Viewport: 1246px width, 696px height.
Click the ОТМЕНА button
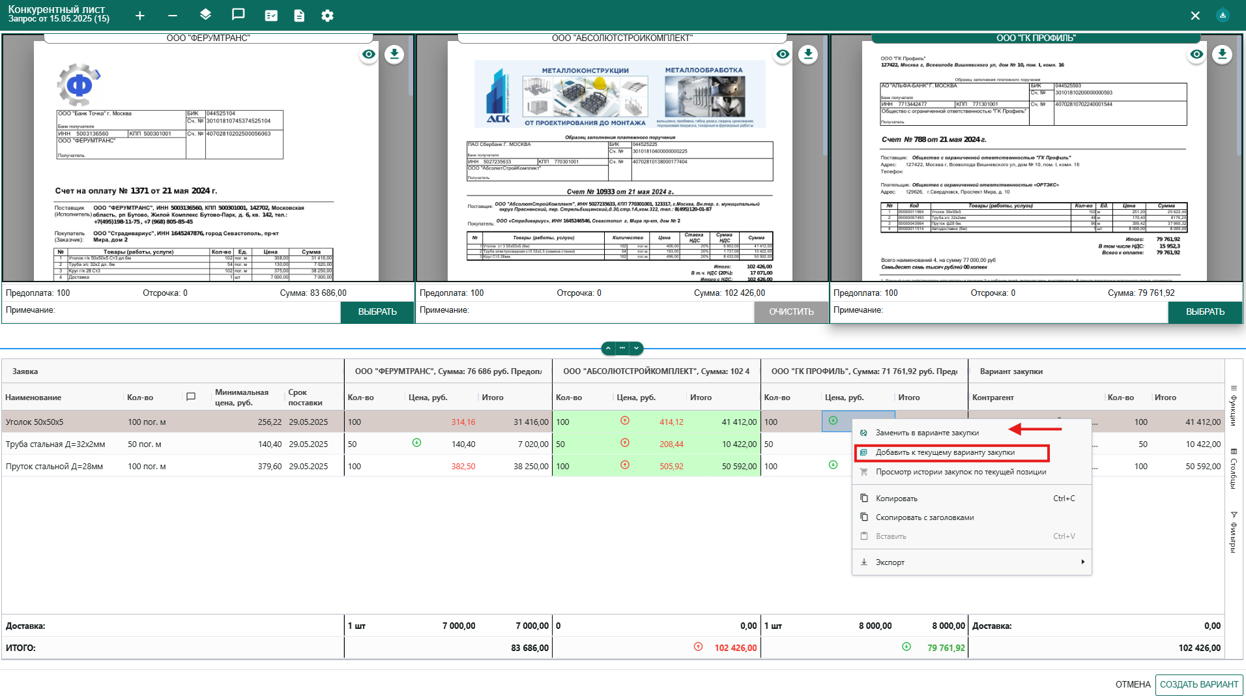coord(1133,685)
